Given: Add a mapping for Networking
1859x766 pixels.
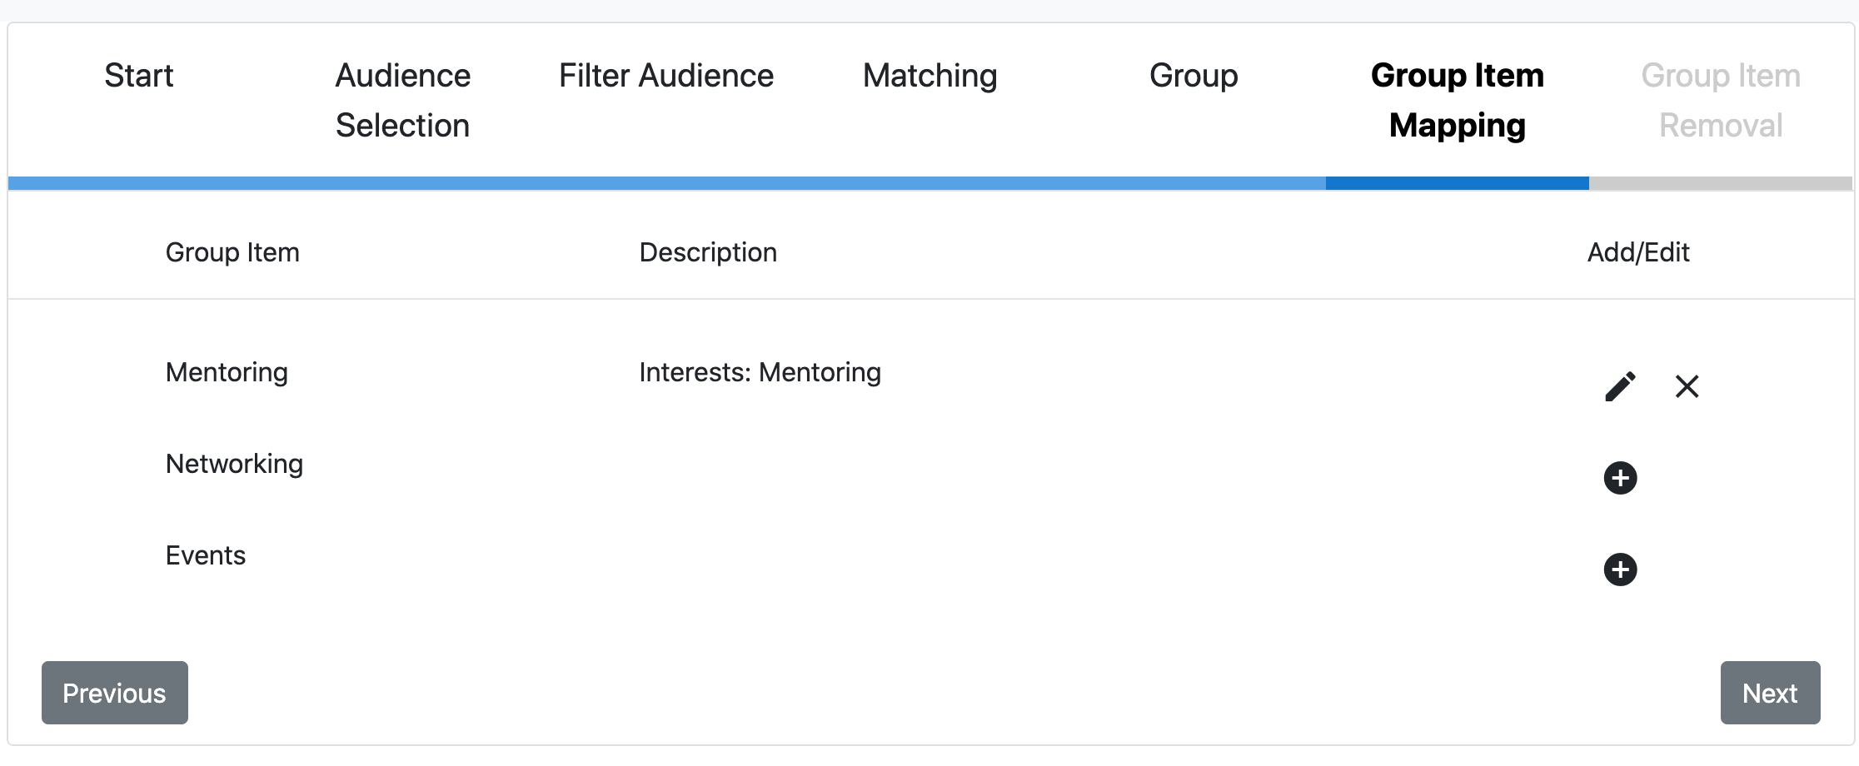Looking at the screenshot, I should tap(1620, 478).
